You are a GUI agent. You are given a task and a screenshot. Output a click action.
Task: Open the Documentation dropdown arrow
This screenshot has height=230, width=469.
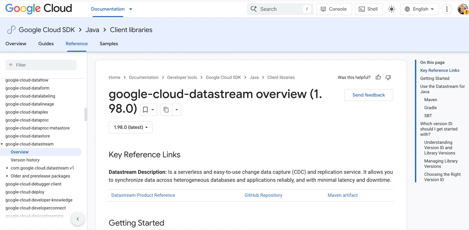(x=131, y=9)
